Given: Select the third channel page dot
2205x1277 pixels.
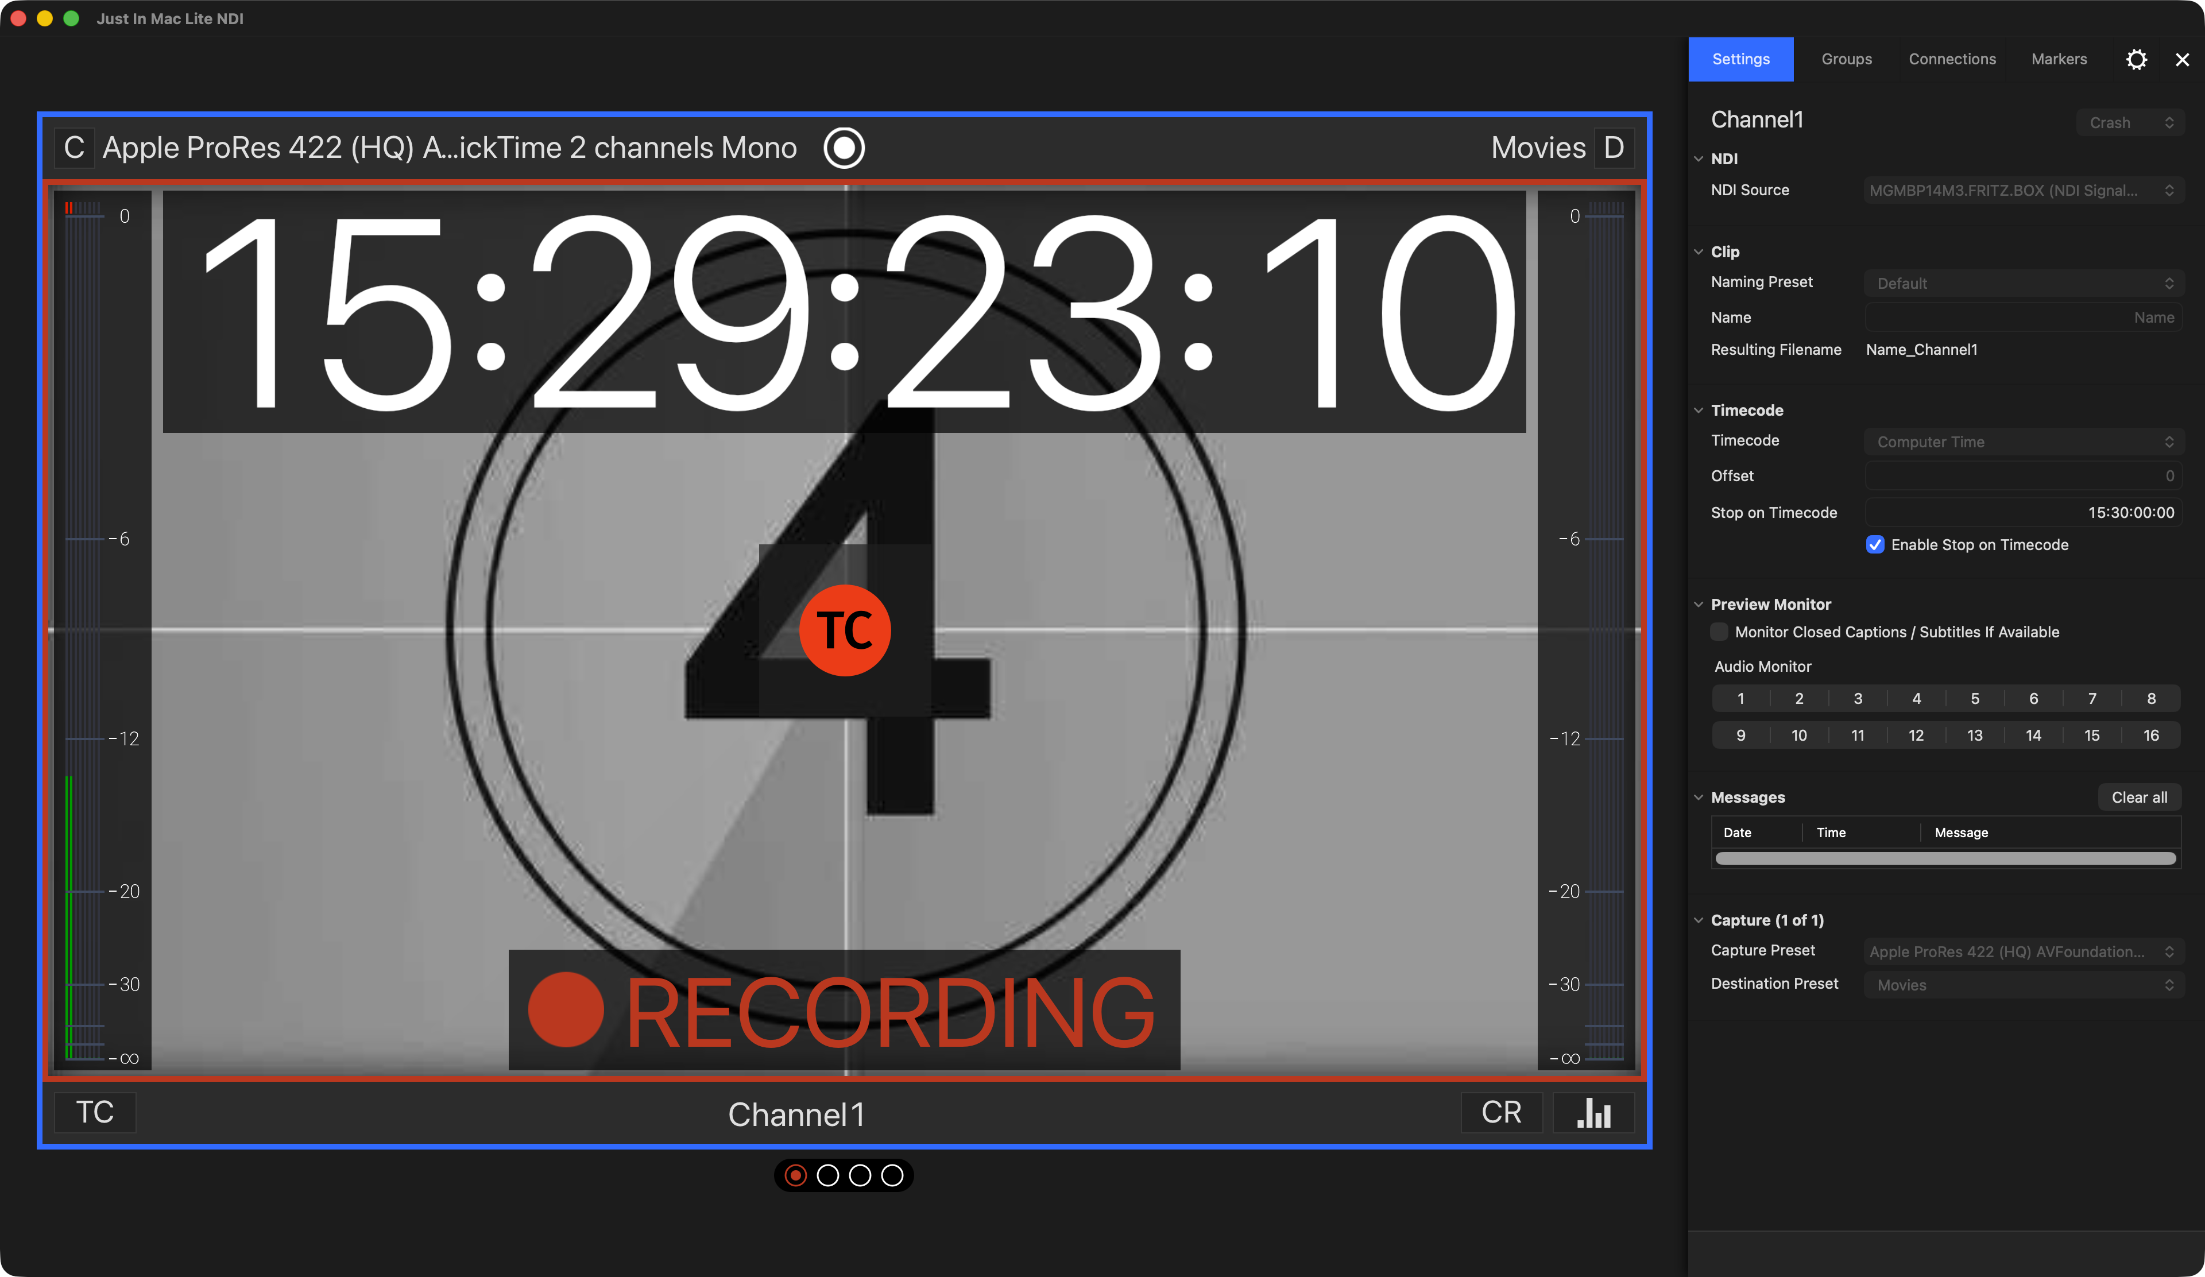Looking at the screenshot, I should tap(860, 1175).
